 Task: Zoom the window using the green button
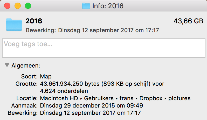click(x=27, y=6)
